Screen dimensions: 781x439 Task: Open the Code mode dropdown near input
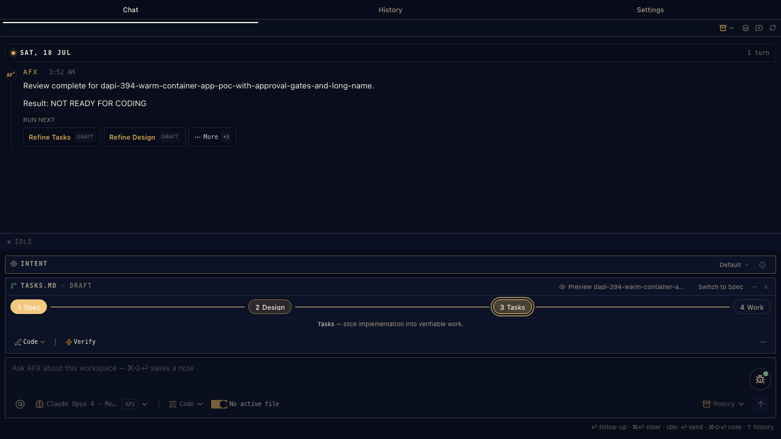click(x=186, y=404)
